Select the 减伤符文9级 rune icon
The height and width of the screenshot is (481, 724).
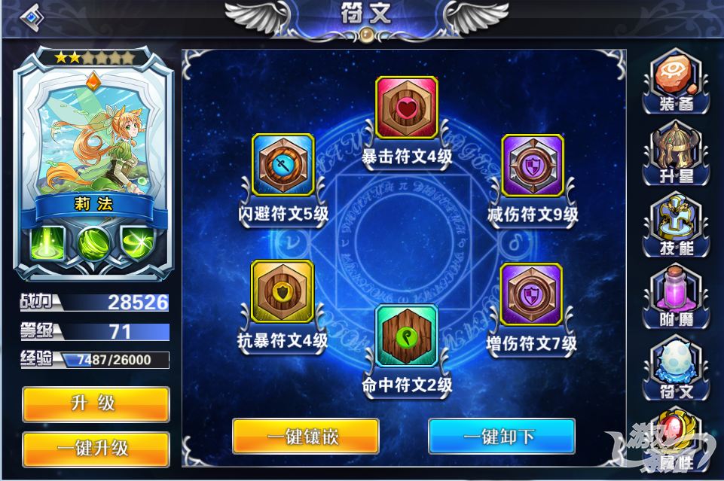(x=533, y=165)
